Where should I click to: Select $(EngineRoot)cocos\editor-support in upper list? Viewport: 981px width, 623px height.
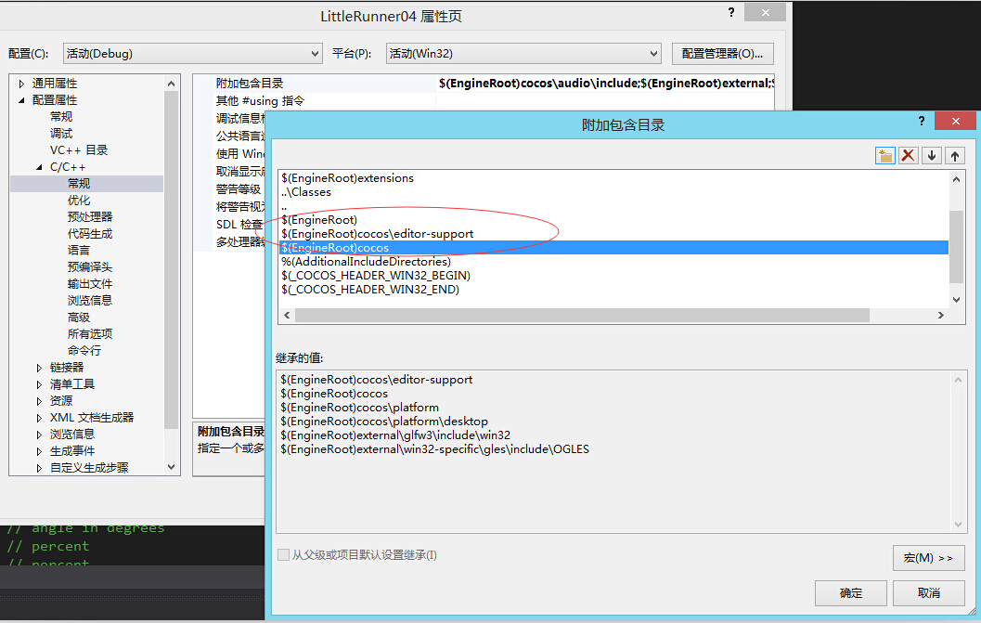coord(377,234)
